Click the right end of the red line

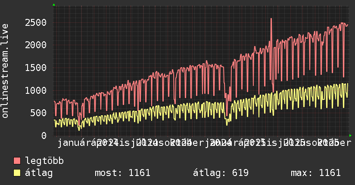pos(347,25)
